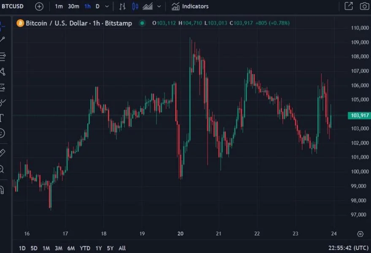Viewport: 371px width, 253px height.
Task: Select the Fibonacci retracement tool
Action: click(3, 57)
